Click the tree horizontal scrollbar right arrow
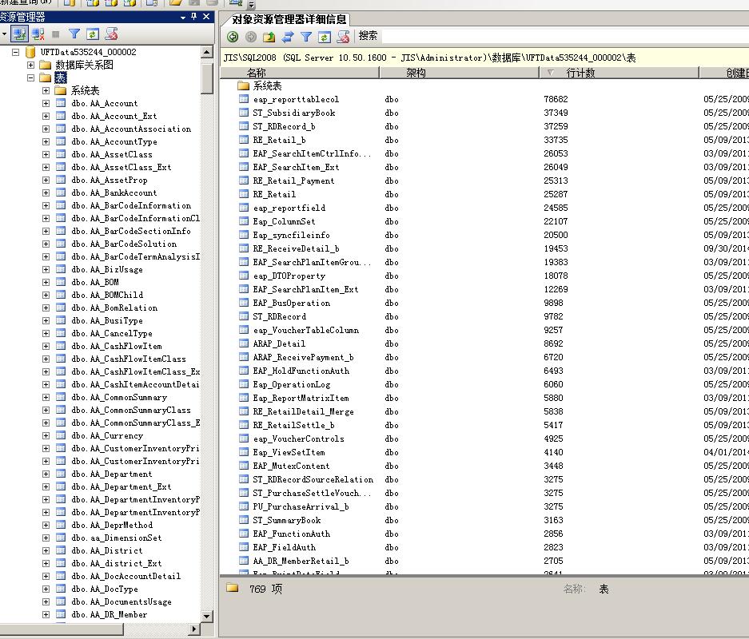749x639 pixels. coord(194,629)
